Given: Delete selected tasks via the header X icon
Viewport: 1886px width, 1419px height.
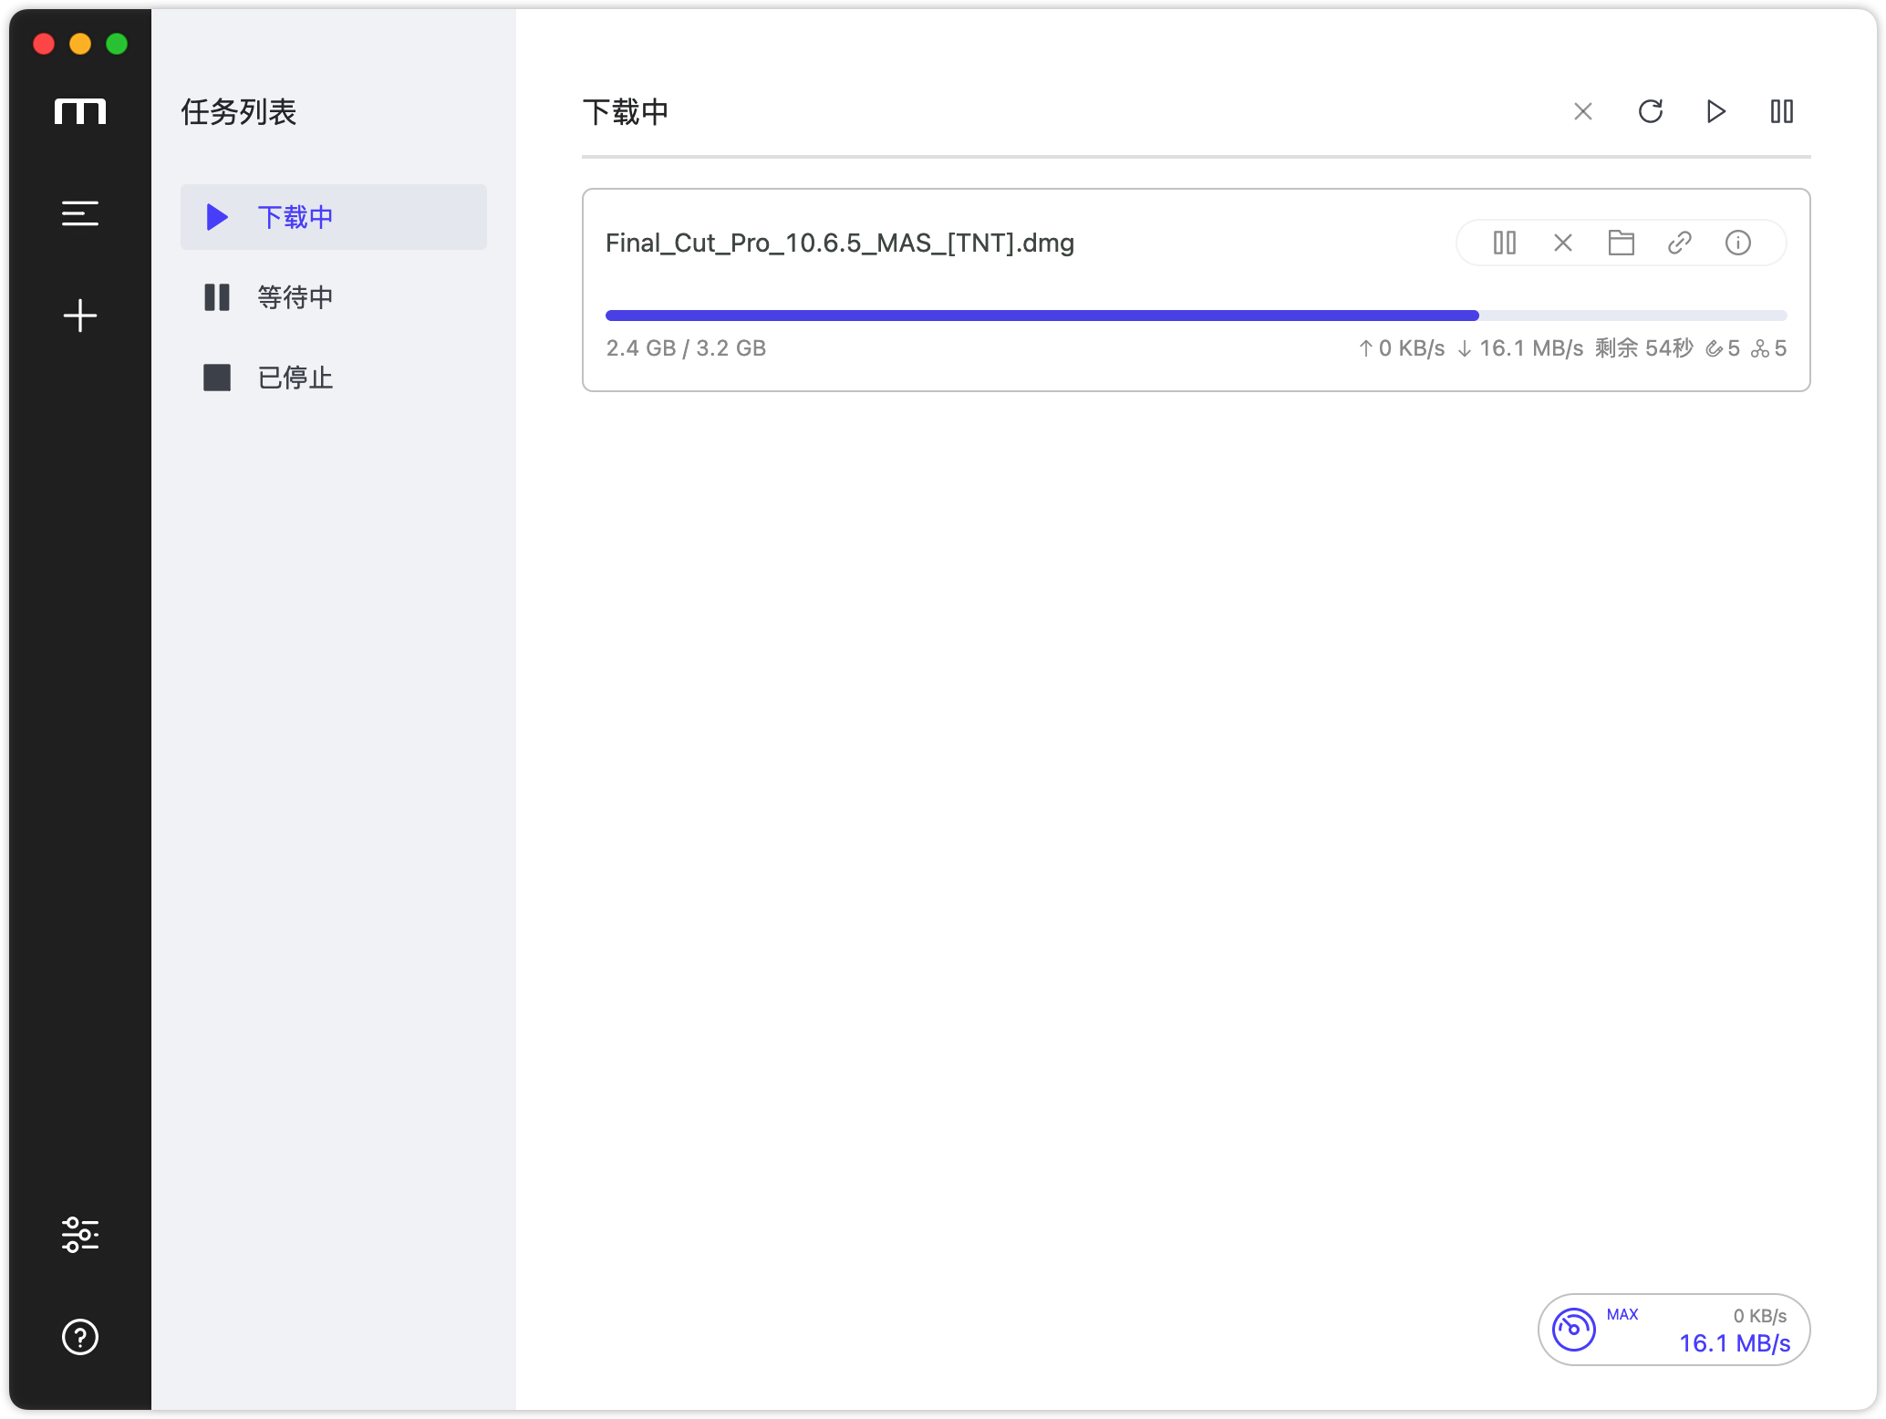Looking at the screenshot, I should 1583,111.
